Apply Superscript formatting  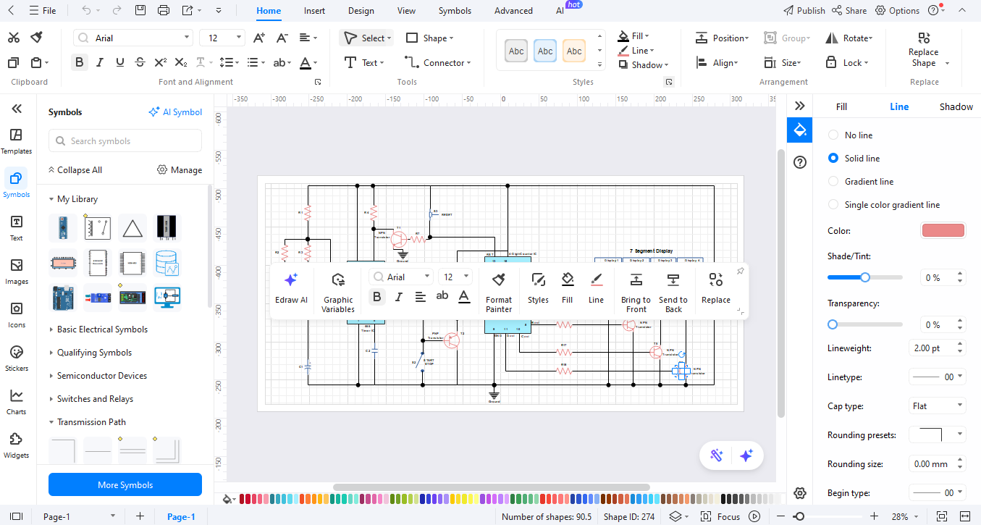[x=161, y=62]
